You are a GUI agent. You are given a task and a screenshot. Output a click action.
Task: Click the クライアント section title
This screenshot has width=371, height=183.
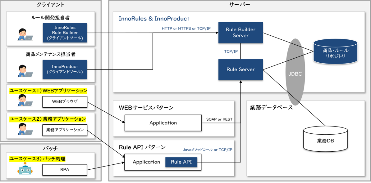coord(51,4)
